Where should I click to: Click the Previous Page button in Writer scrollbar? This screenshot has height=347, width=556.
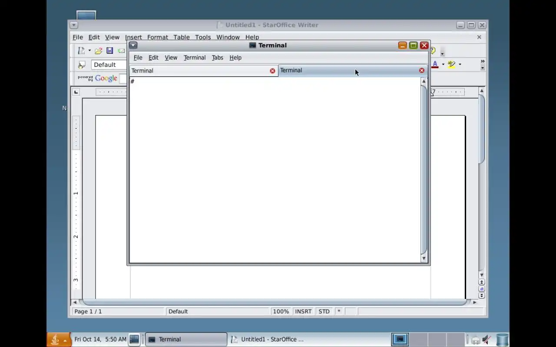(x=481, y=282)
